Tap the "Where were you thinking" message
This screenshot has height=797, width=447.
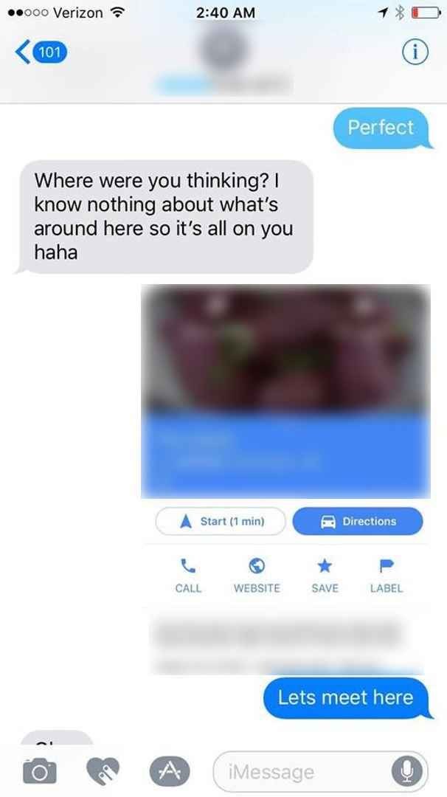click(x=164, y=216)
